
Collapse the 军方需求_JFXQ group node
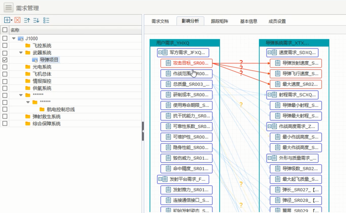[x=160, y=53]
